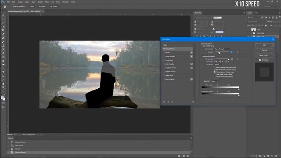
Task: Select the Dodge tool
Action: 3,65
